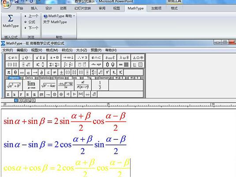This screenshot has width=236, height=180.
Task: Open the lowercase Greek letters palette (λωθ)
Action: 124,57
